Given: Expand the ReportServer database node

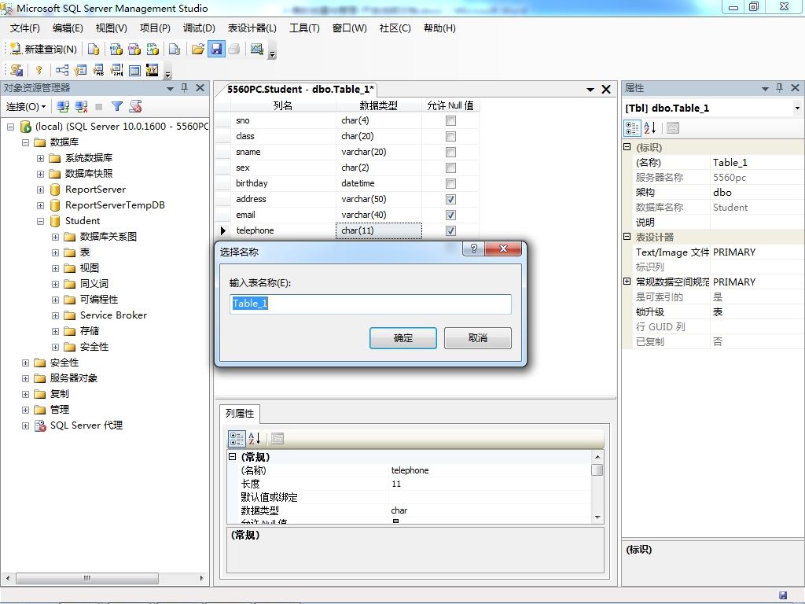Looking at the screenshot, I should (41, 190).
